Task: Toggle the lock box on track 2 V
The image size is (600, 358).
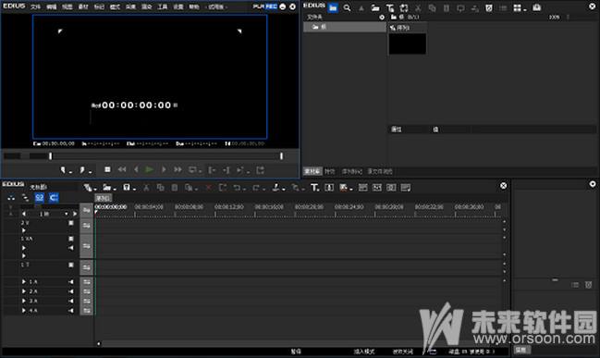Action: (x=71, y=223)
